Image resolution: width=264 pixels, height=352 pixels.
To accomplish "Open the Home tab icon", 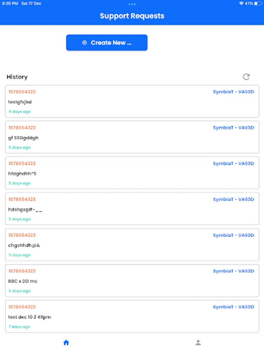I will [66, 343].
